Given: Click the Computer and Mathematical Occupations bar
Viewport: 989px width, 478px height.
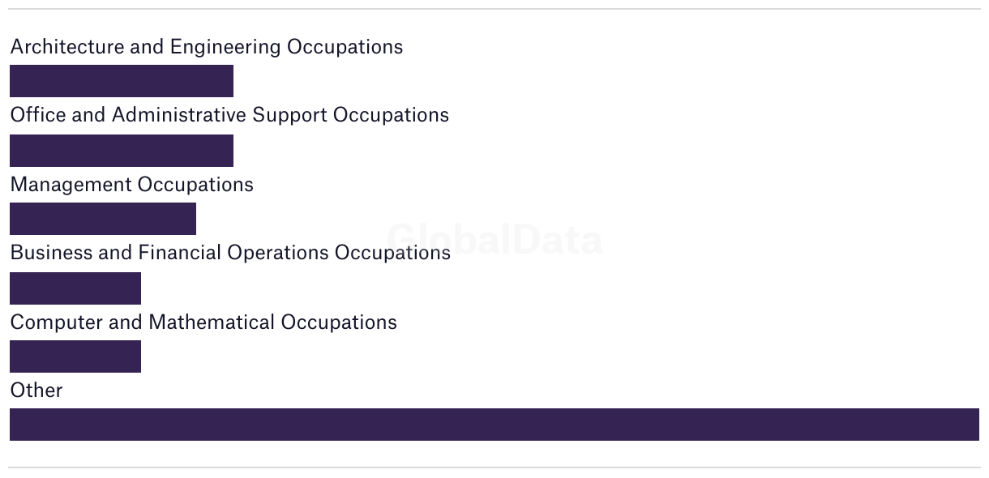Looking at the screenshot, I should (75, 356).
